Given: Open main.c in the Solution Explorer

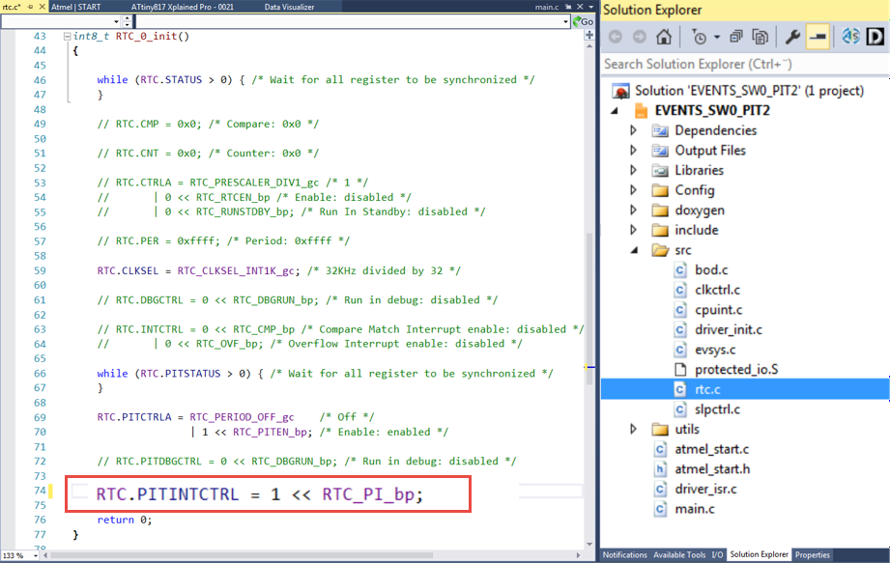Looking at the screenshot, I should click(x=695, y=509).
